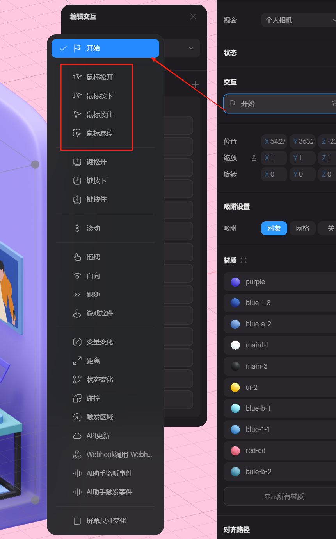The width and height of the screenshot is (336, 539).
Task: Edit the position Y value 363.2
Action: 302,141
